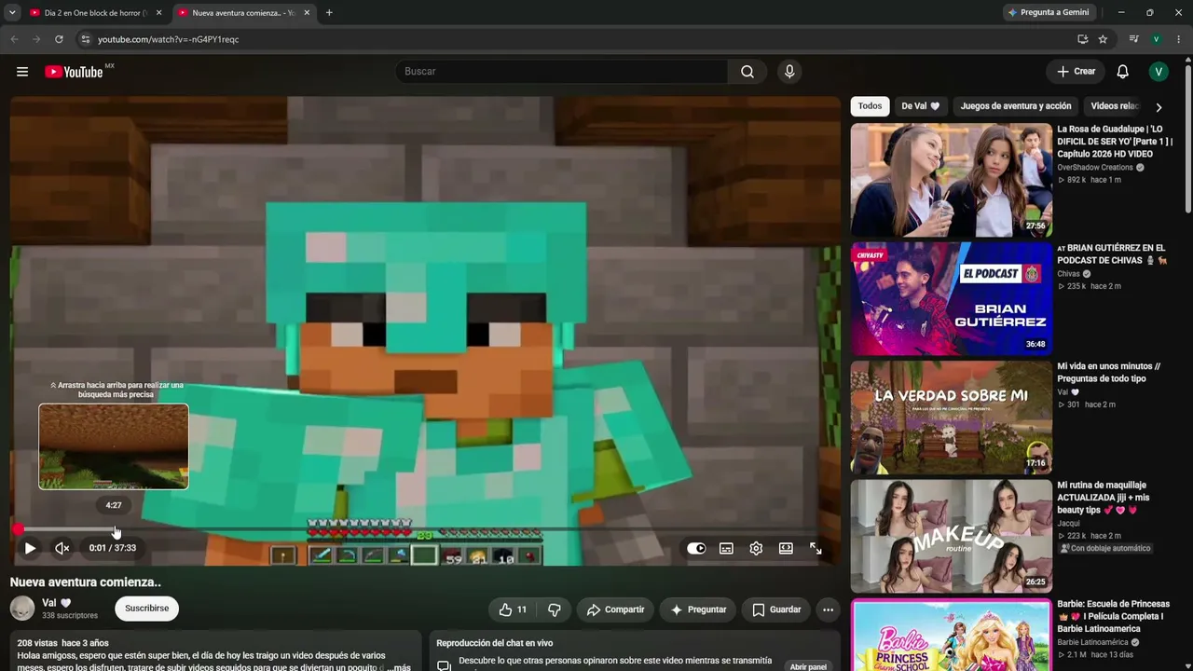
Task: Open 'La Rosa de Guadalupe' video thumbnail
Action: (951, 180)
